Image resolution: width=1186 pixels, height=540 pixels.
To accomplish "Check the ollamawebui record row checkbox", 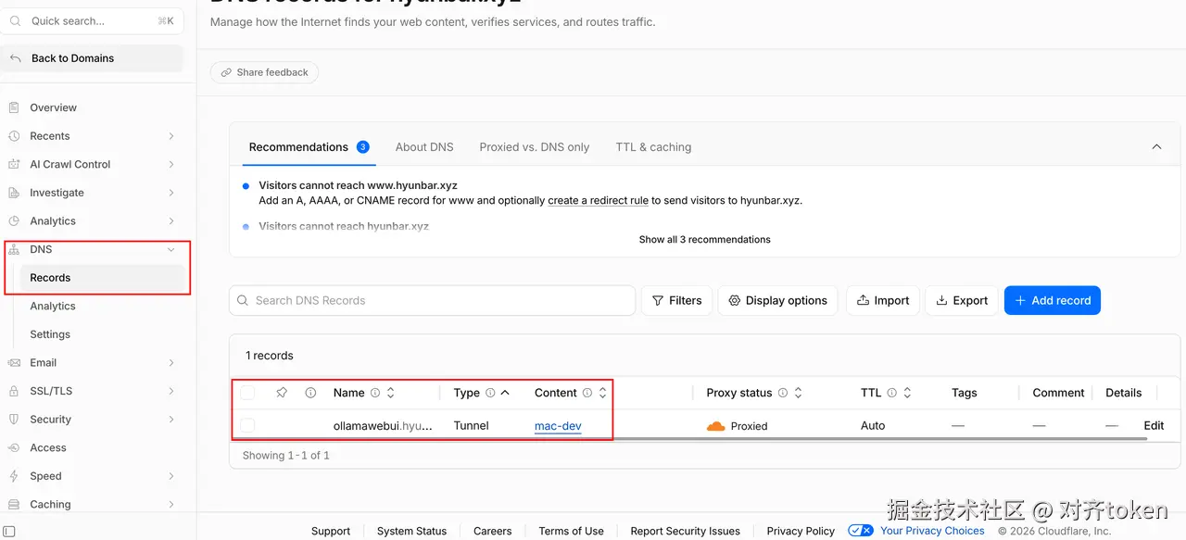I will pos(247,426).
